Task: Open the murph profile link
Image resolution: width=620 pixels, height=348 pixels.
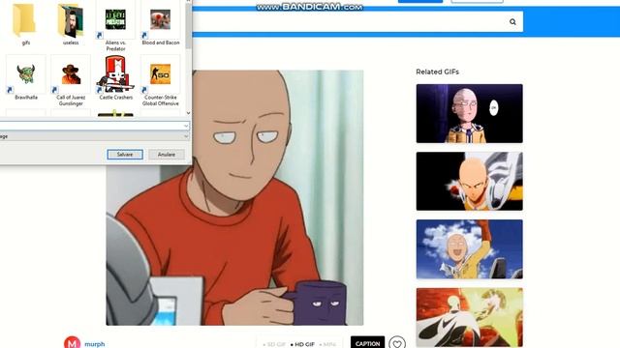Action: pos(95,344)
